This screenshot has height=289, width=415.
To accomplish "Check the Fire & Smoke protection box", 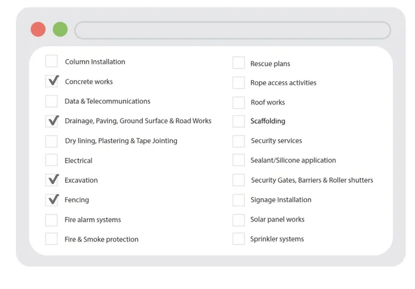I will click(x=51, y=239).
